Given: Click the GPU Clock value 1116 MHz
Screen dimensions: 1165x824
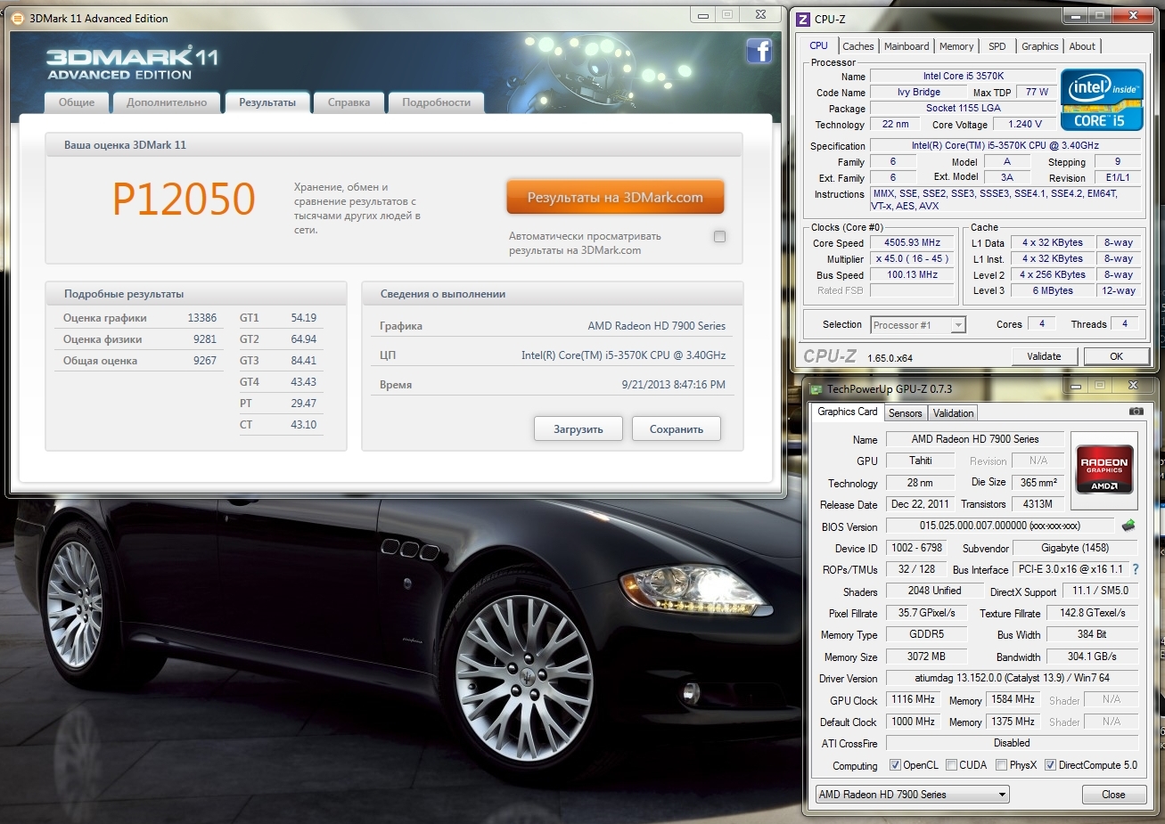Looking at the screenshot, I should tap(913, 699).
